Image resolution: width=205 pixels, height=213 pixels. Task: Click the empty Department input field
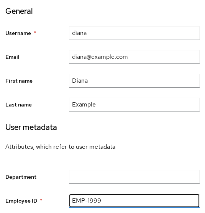(x=134, y=177)
